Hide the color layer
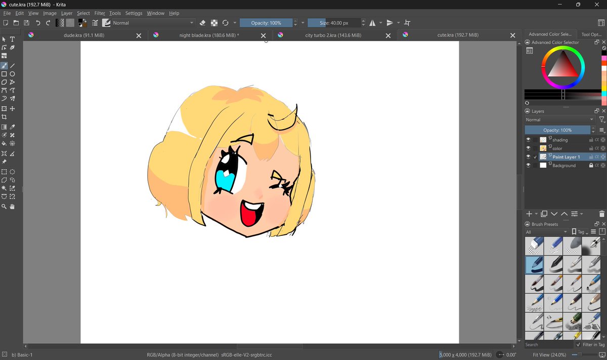 [528, 148]
